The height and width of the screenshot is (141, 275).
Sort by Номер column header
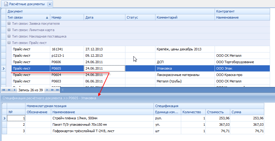[67, 17]
